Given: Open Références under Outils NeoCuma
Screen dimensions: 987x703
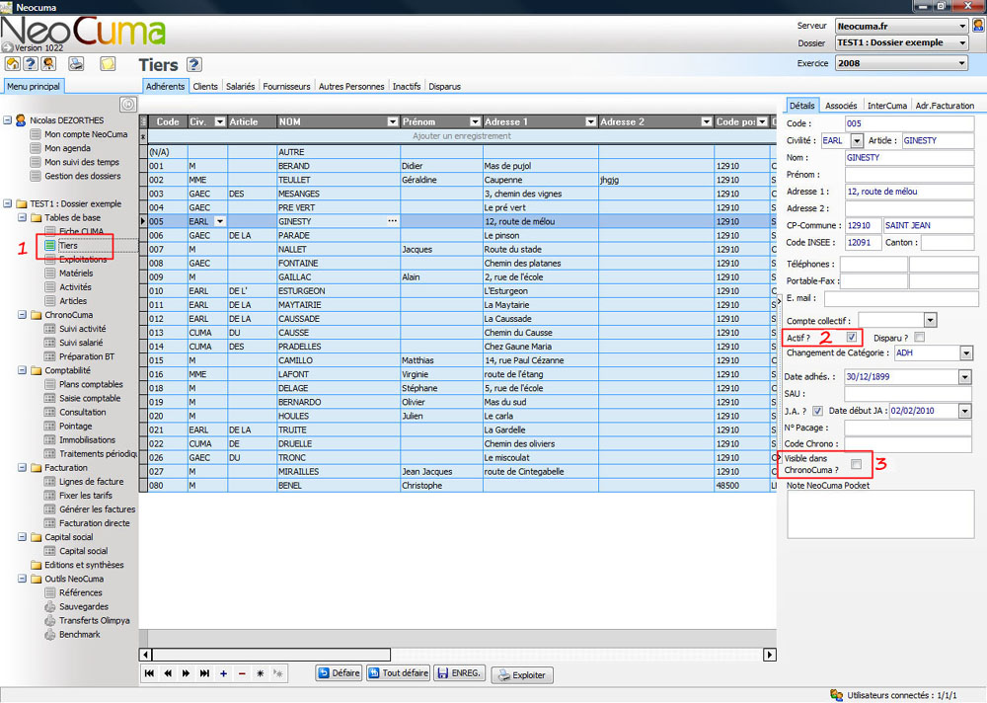Looking at the screenshot, I should [x=81, y=592].
